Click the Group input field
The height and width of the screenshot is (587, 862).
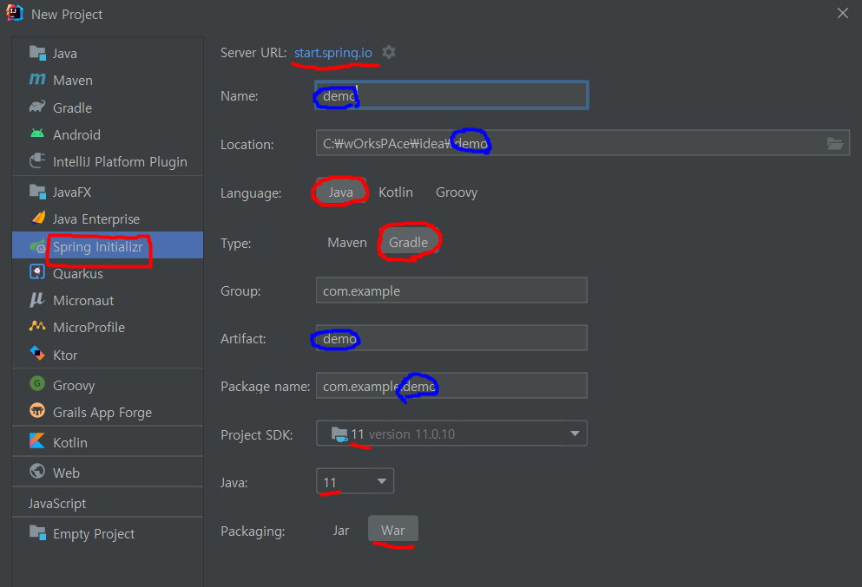451,290
